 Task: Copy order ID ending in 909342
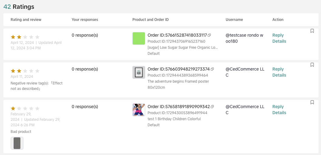click(x=212, y=107)
